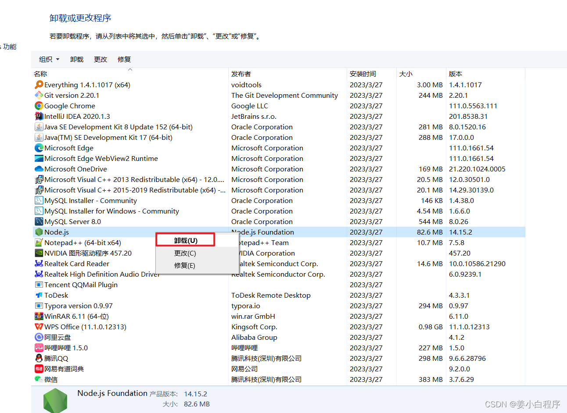Click the 腾讯QQ penguin icon
The width and height of the screenshot is (567, 413).
click(39, 358)
